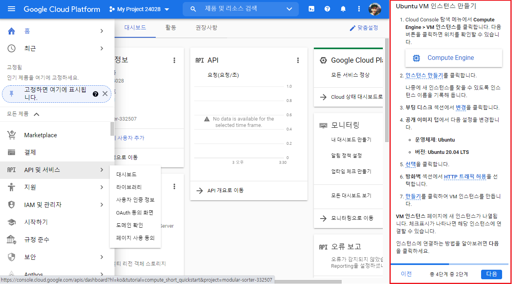Click the Google Cloud Platform logo text
512x284 pixels.
coord(62,9)
